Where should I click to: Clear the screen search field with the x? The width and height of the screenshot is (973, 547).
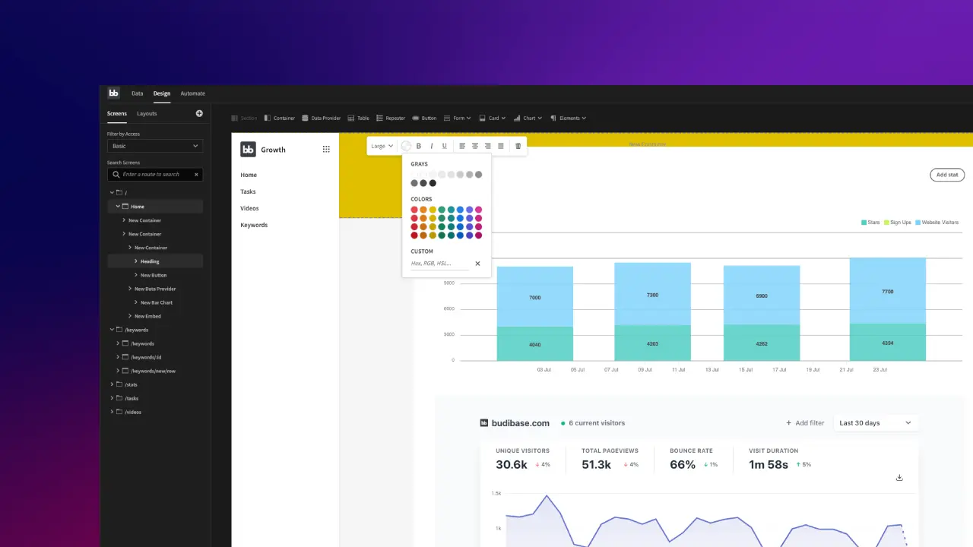(x=196, y=174)
